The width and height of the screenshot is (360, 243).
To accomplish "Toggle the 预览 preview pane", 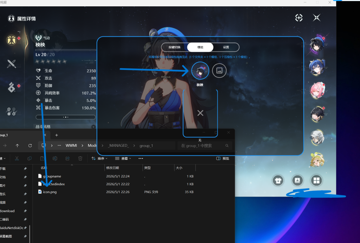I will point(223,158).
